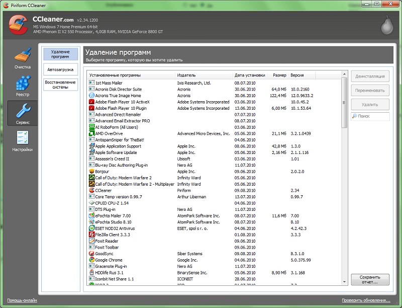402x308 pixels.
Task: Click the CCleaner logo in the header
Action: pos(18,25)
